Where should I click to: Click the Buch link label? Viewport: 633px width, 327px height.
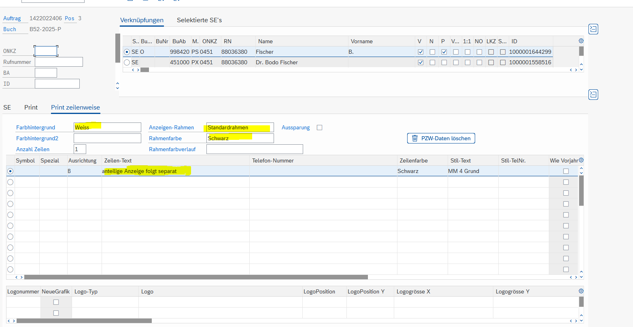click(x=10, y=29)
